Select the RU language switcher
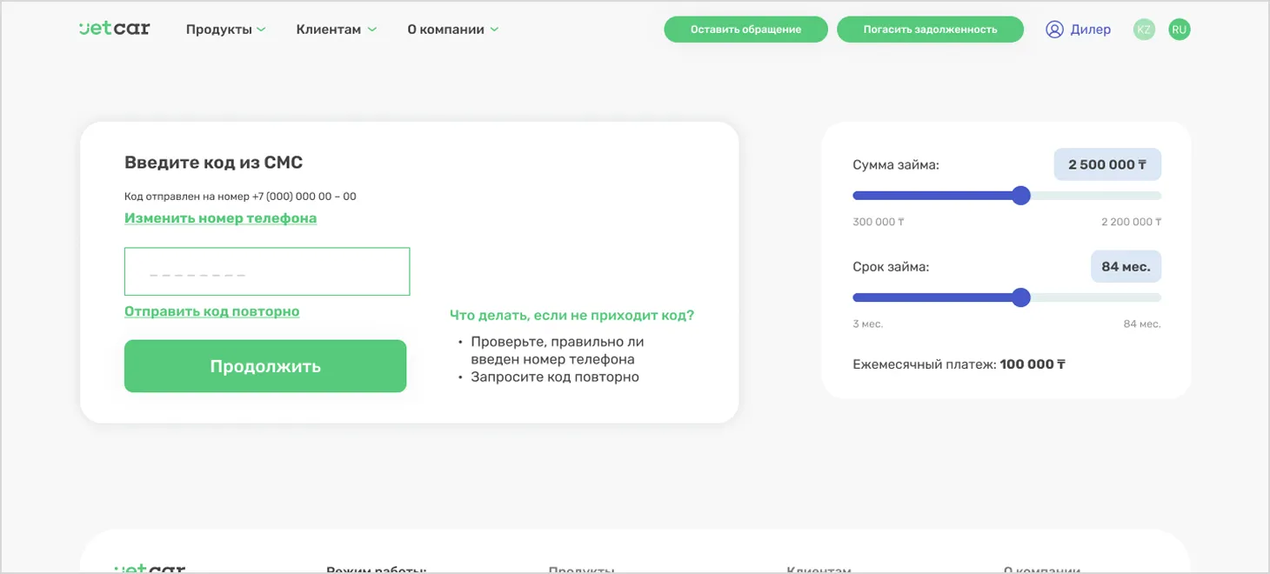Image resolution: width=1270 pixels, height=574 pixels. pos(1179,29)
